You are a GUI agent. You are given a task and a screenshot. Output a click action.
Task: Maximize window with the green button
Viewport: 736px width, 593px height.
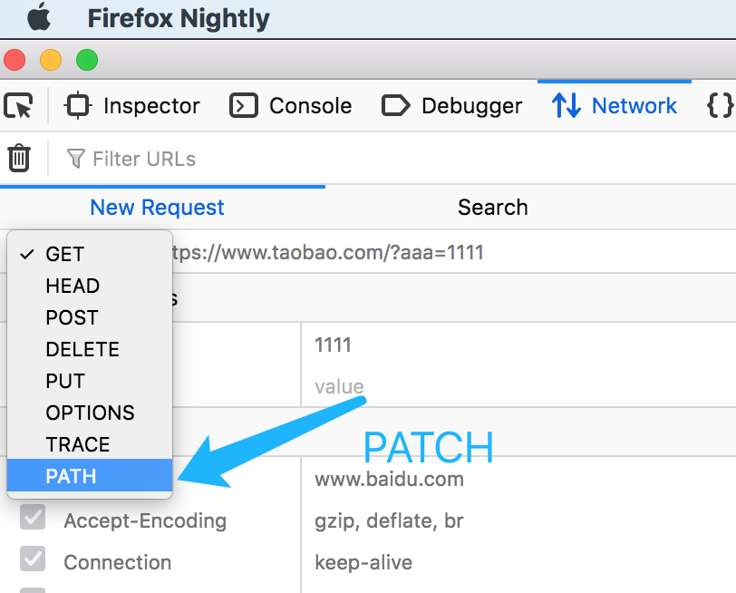[x=87, y=60]
